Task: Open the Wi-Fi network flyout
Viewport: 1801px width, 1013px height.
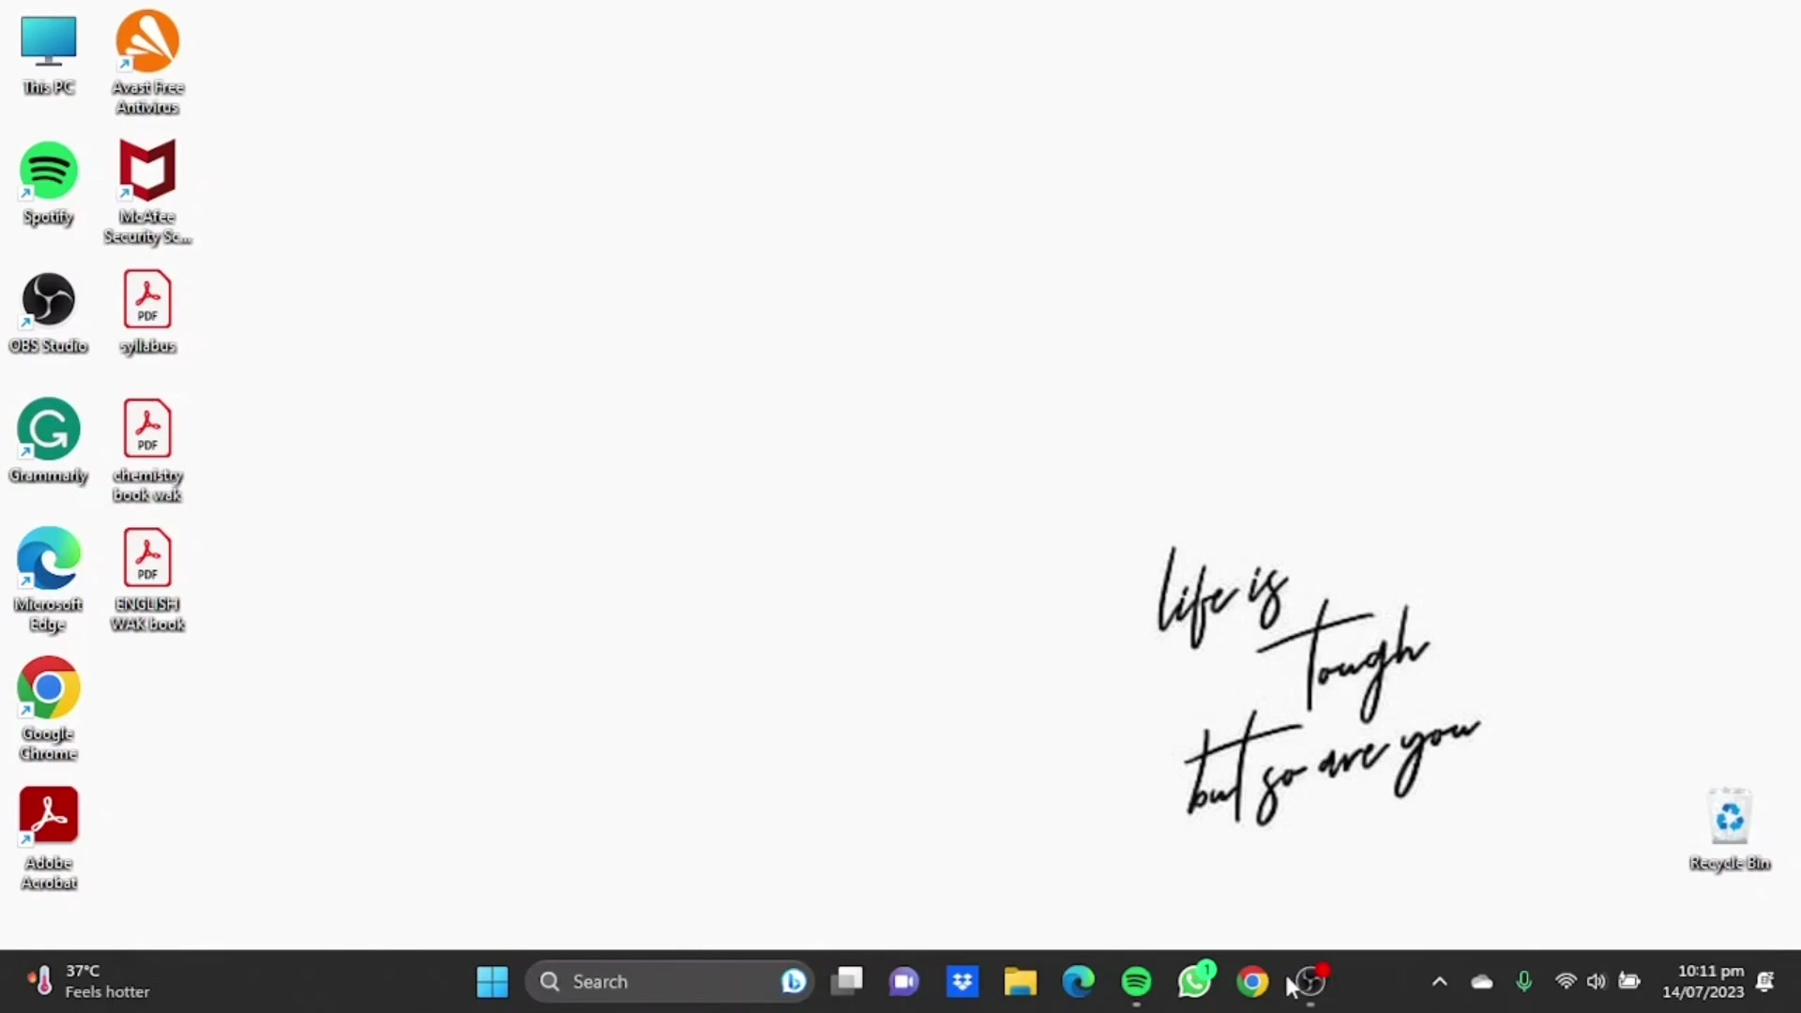Action: [1565, 981]
